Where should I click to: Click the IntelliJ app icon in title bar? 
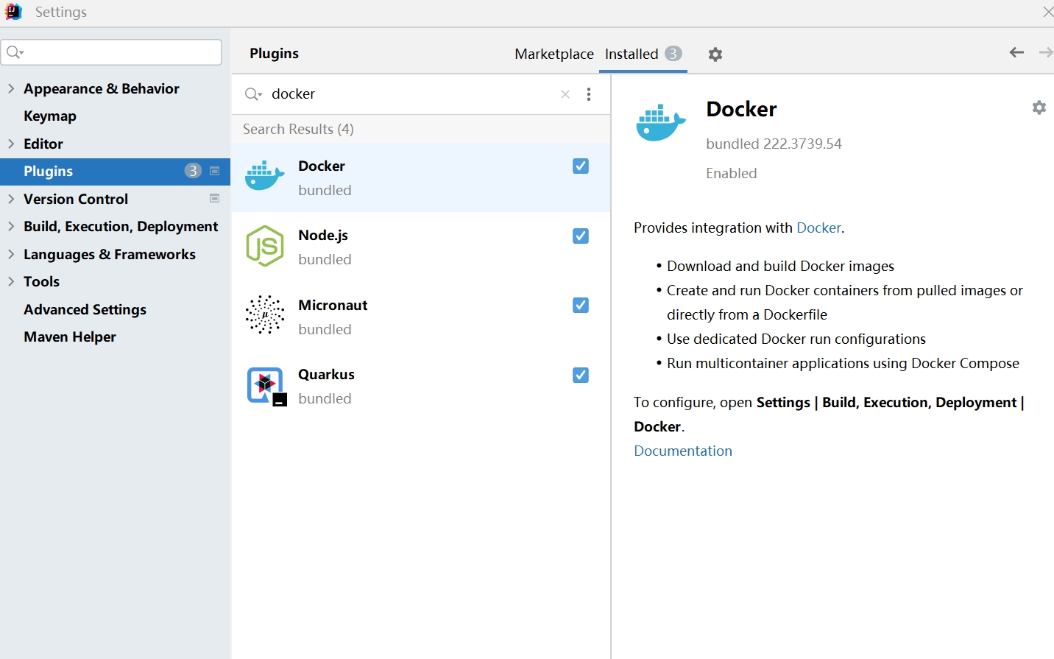tap(13, 12)
